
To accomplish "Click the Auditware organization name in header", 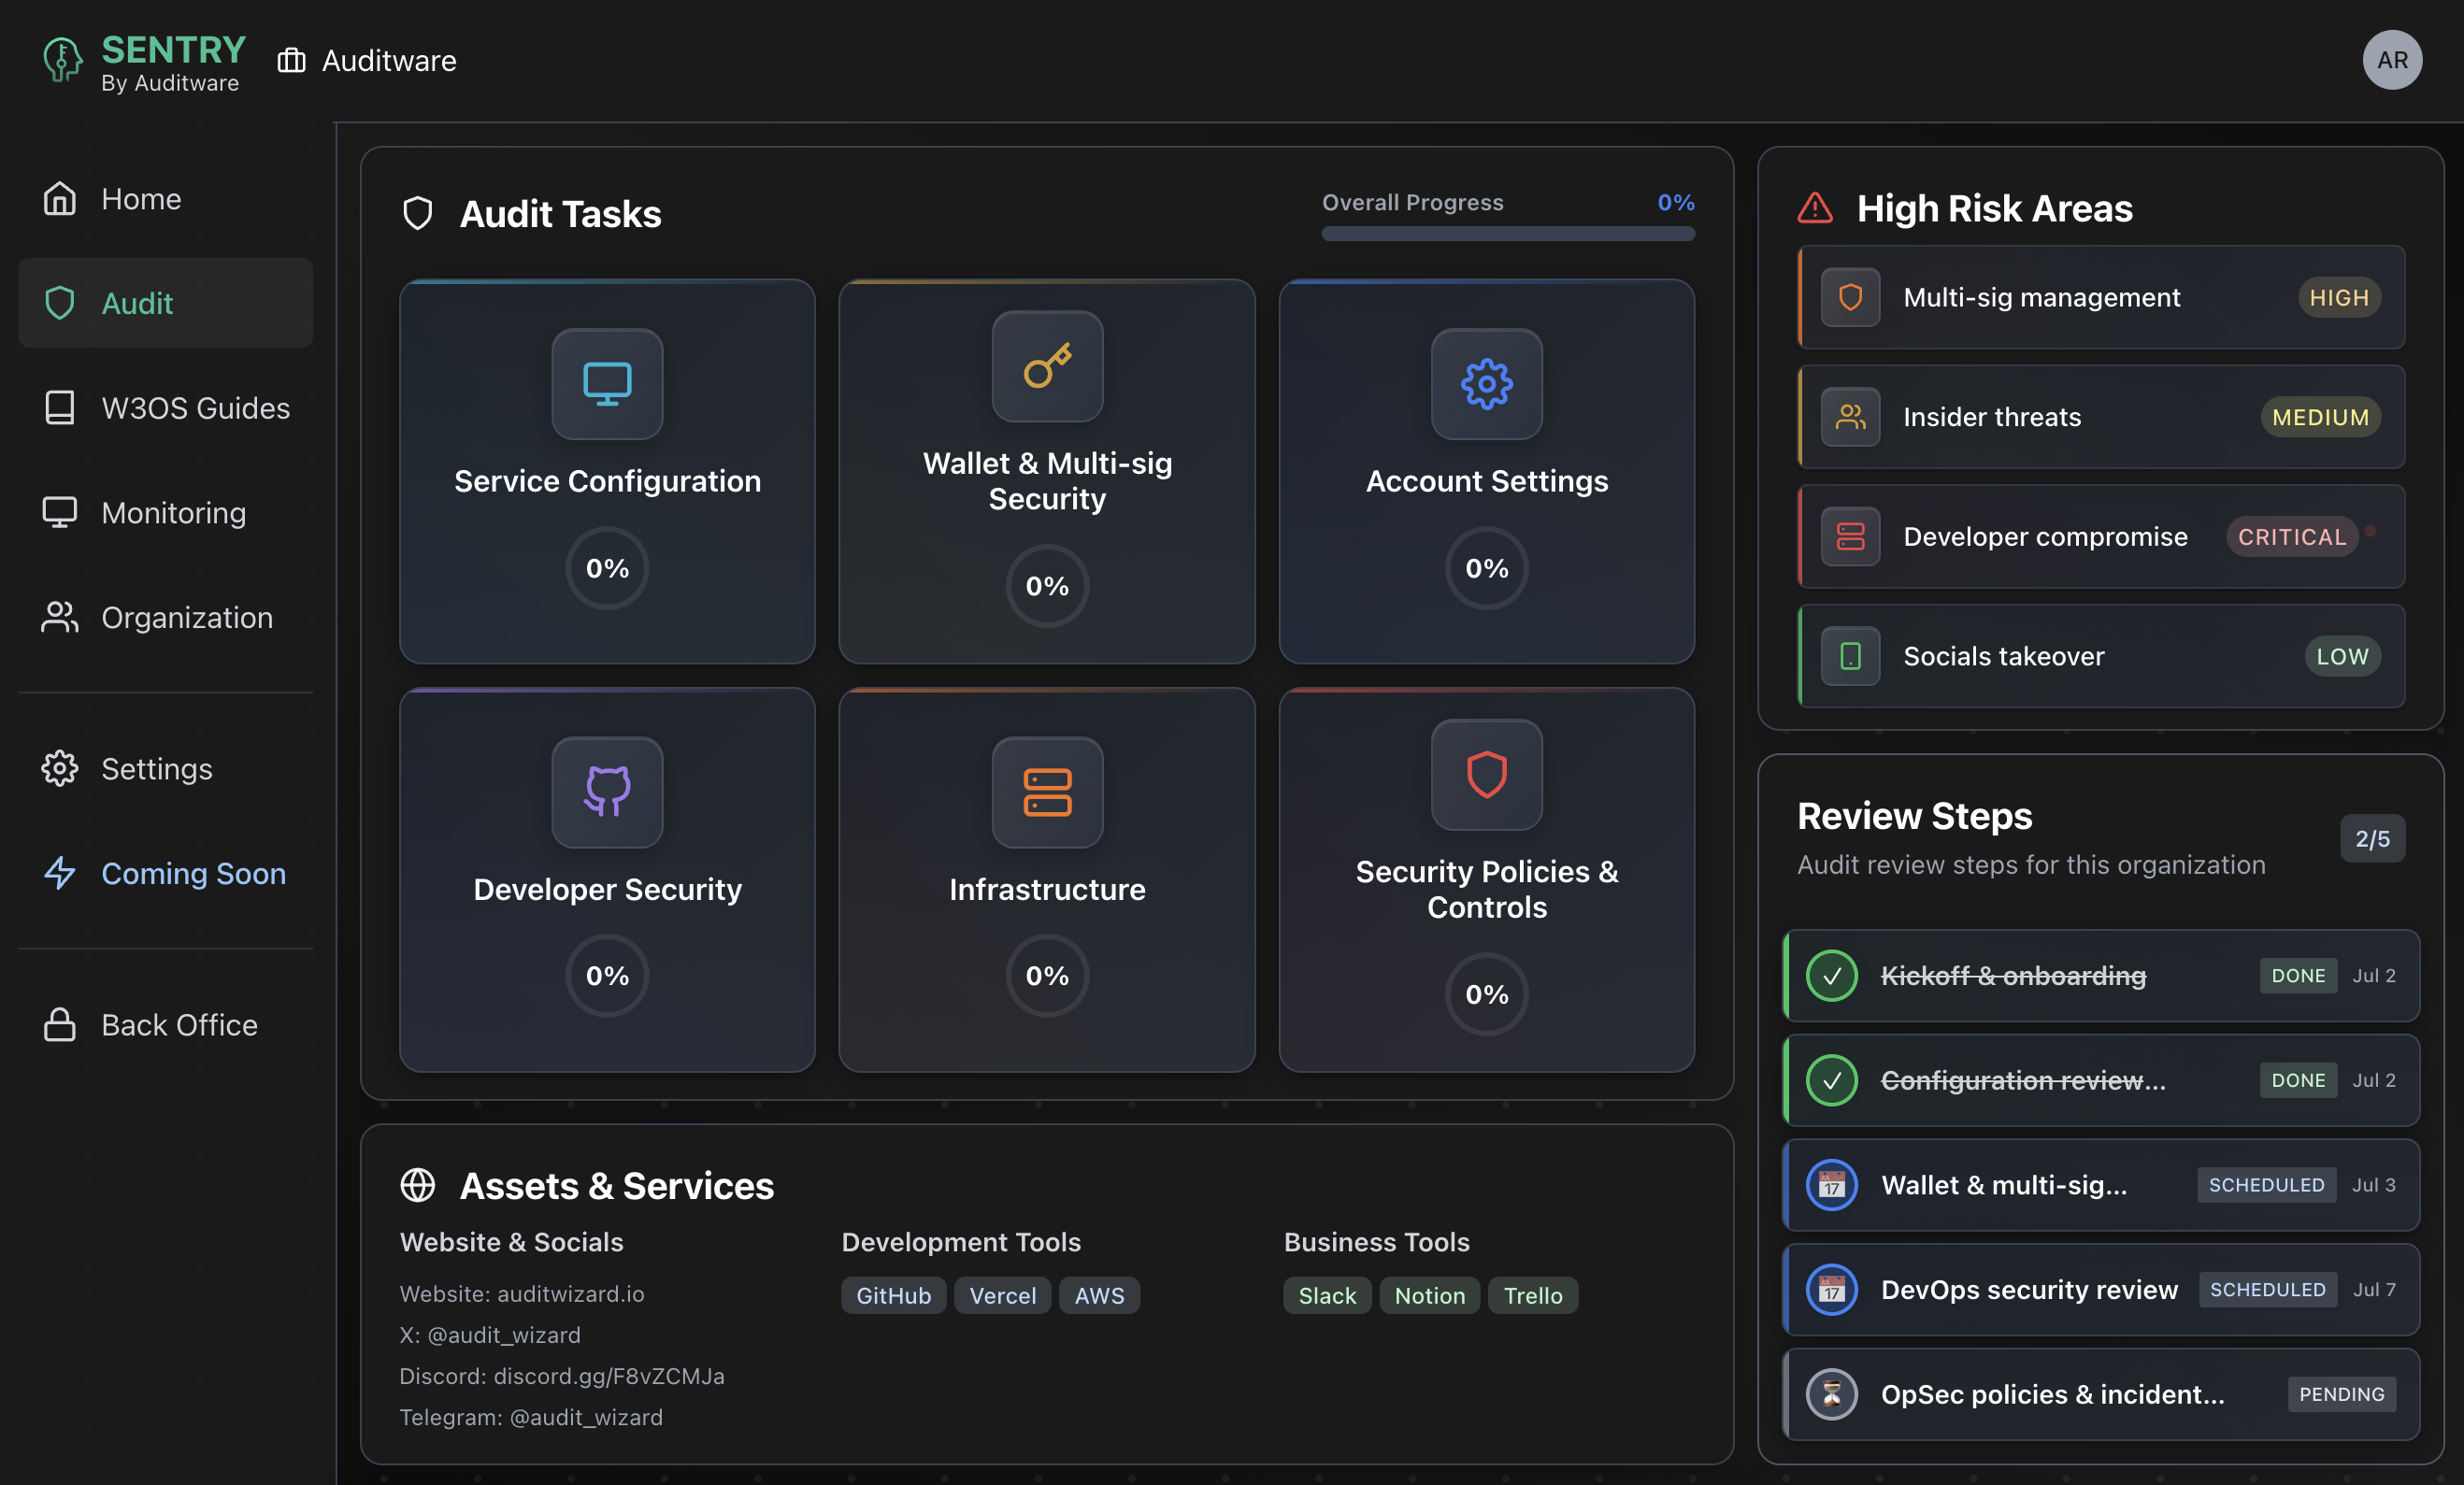I will pyautogui.click(x=389, y=61).
